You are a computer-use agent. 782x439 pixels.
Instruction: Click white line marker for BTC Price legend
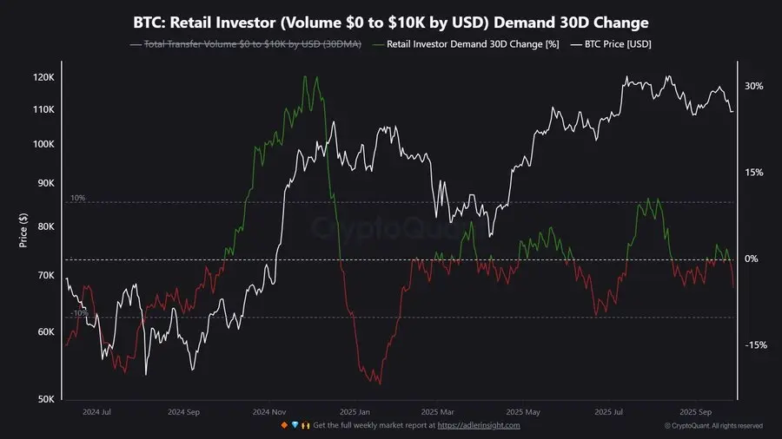[x=576, y=45]
